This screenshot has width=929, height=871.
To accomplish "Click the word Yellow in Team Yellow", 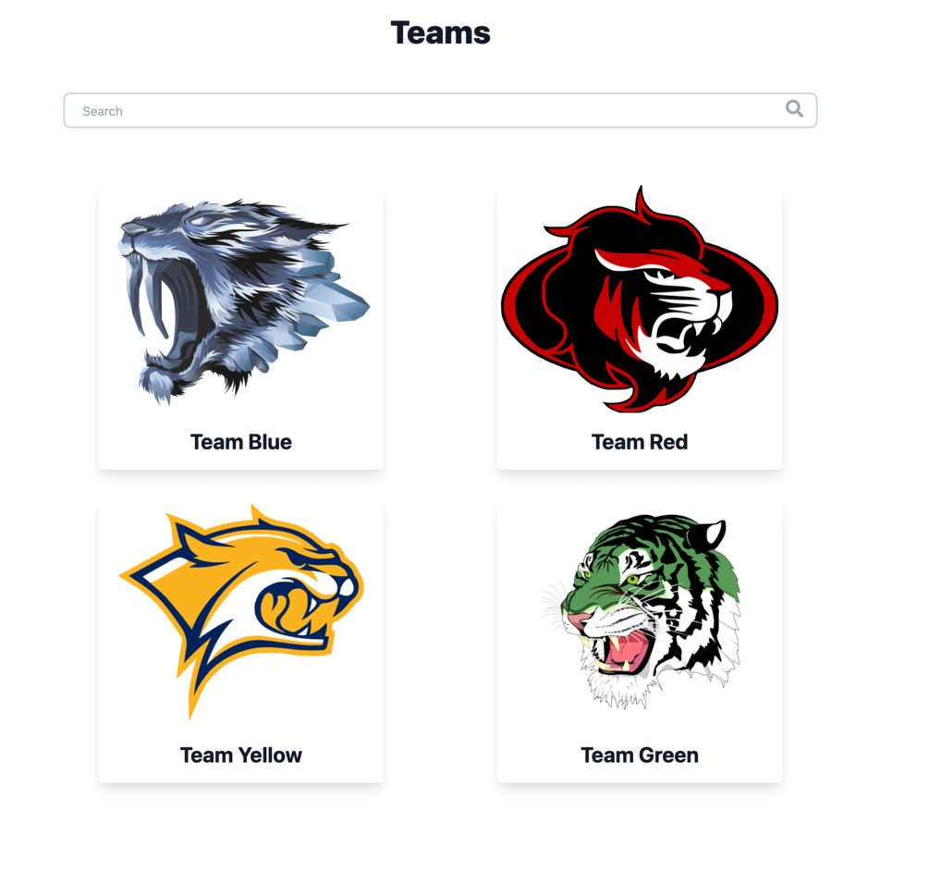I will 270,755.
